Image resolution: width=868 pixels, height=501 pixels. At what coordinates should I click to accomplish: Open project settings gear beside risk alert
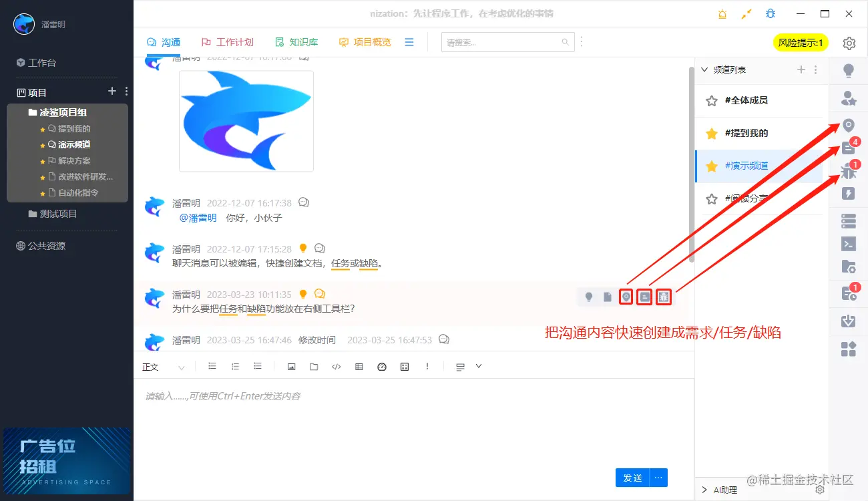tap(849, 43)
